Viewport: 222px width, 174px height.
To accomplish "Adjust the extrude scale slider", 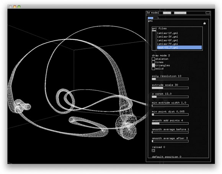I will click(170, 88).
